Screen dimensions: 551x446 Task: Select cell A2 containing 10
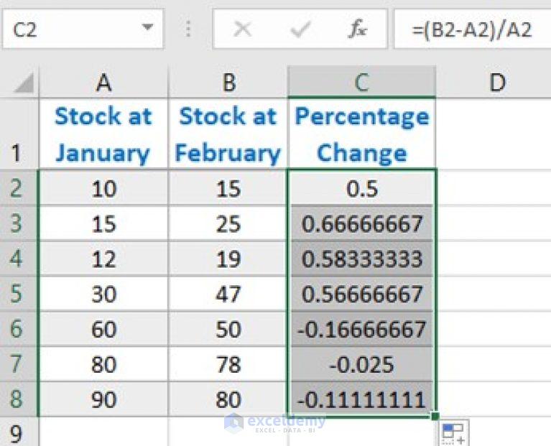tap(103, 188)
